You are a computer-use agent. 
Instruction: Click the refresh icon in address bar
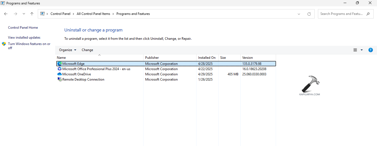[x=309, y=14]
